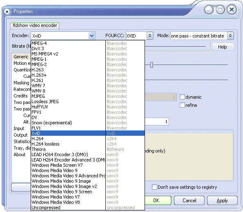The height and width of the screenshot is (212, 243).
Task: Click the Apply button
Action: (x=222, y=201)
